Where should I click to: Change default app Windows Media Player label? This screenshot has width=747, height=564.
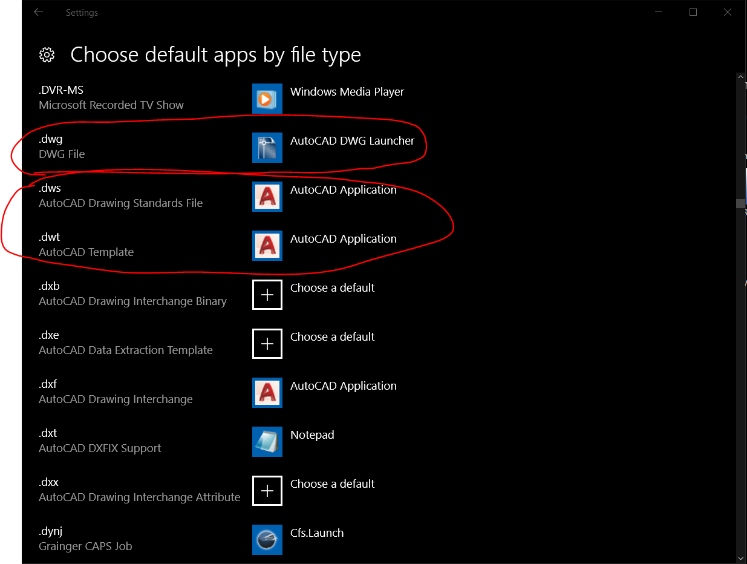pyautogui.click(x=347, y=92)
